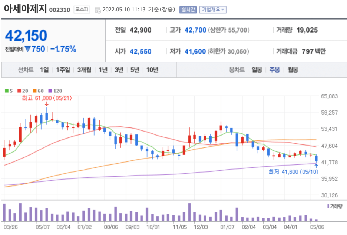
Task: Click the 거래대금 value 797 백만
Action: click(314, 51)
